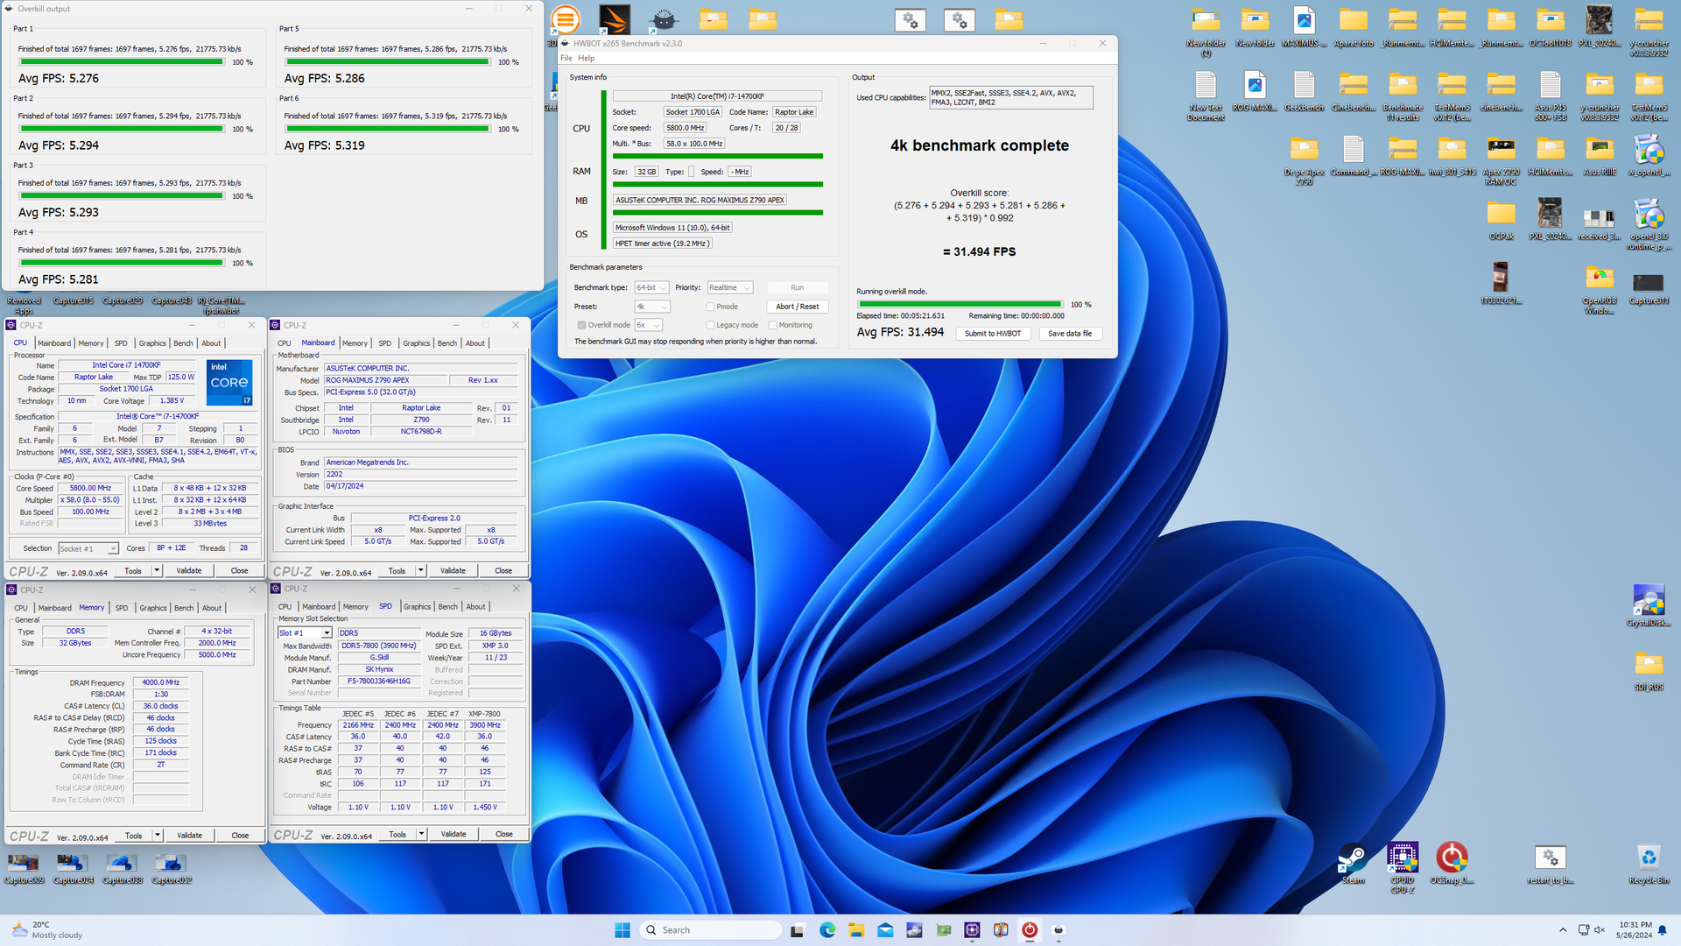This screenshot has width=1681, height=946.
Task: Toggle the Overkill mode checkbox
Action: click(x=581, y=325)
